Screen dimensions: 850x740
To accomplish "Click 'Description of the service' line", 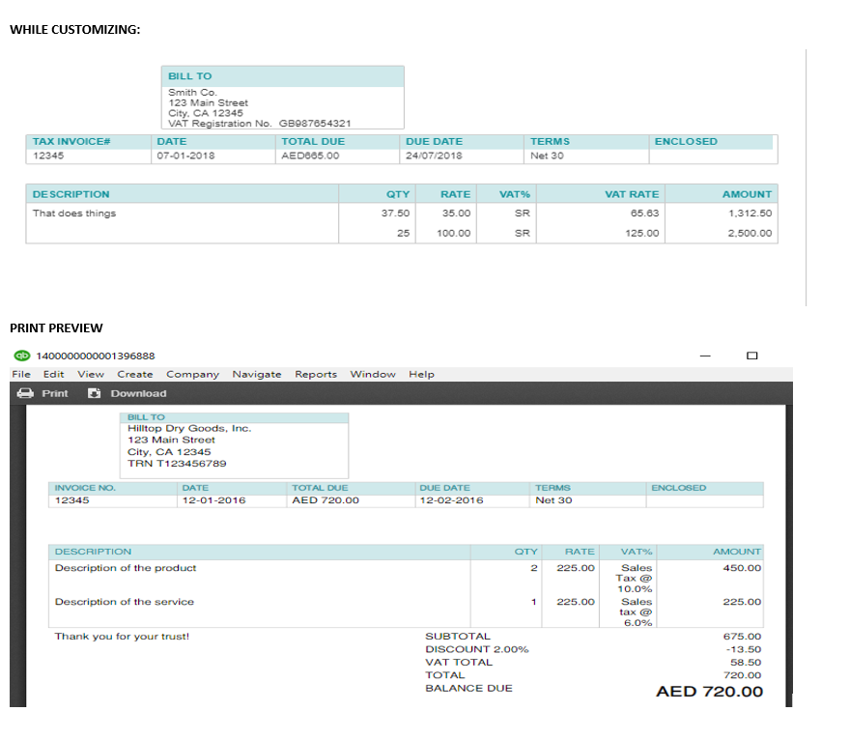I will tap(125, 602).
